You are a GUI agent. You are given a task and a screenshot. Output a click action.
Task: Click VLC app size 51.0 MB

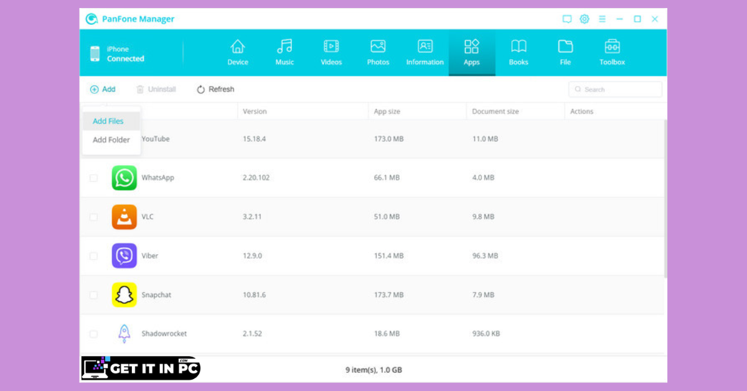pos(387,217)
